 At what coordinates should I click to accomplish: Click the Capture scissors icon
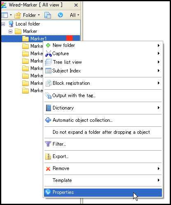(x=48, y=54)
